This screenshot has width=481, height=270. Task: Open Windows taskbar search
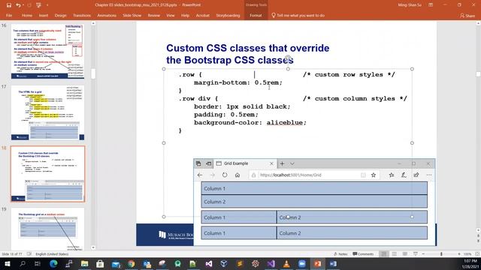23,263
